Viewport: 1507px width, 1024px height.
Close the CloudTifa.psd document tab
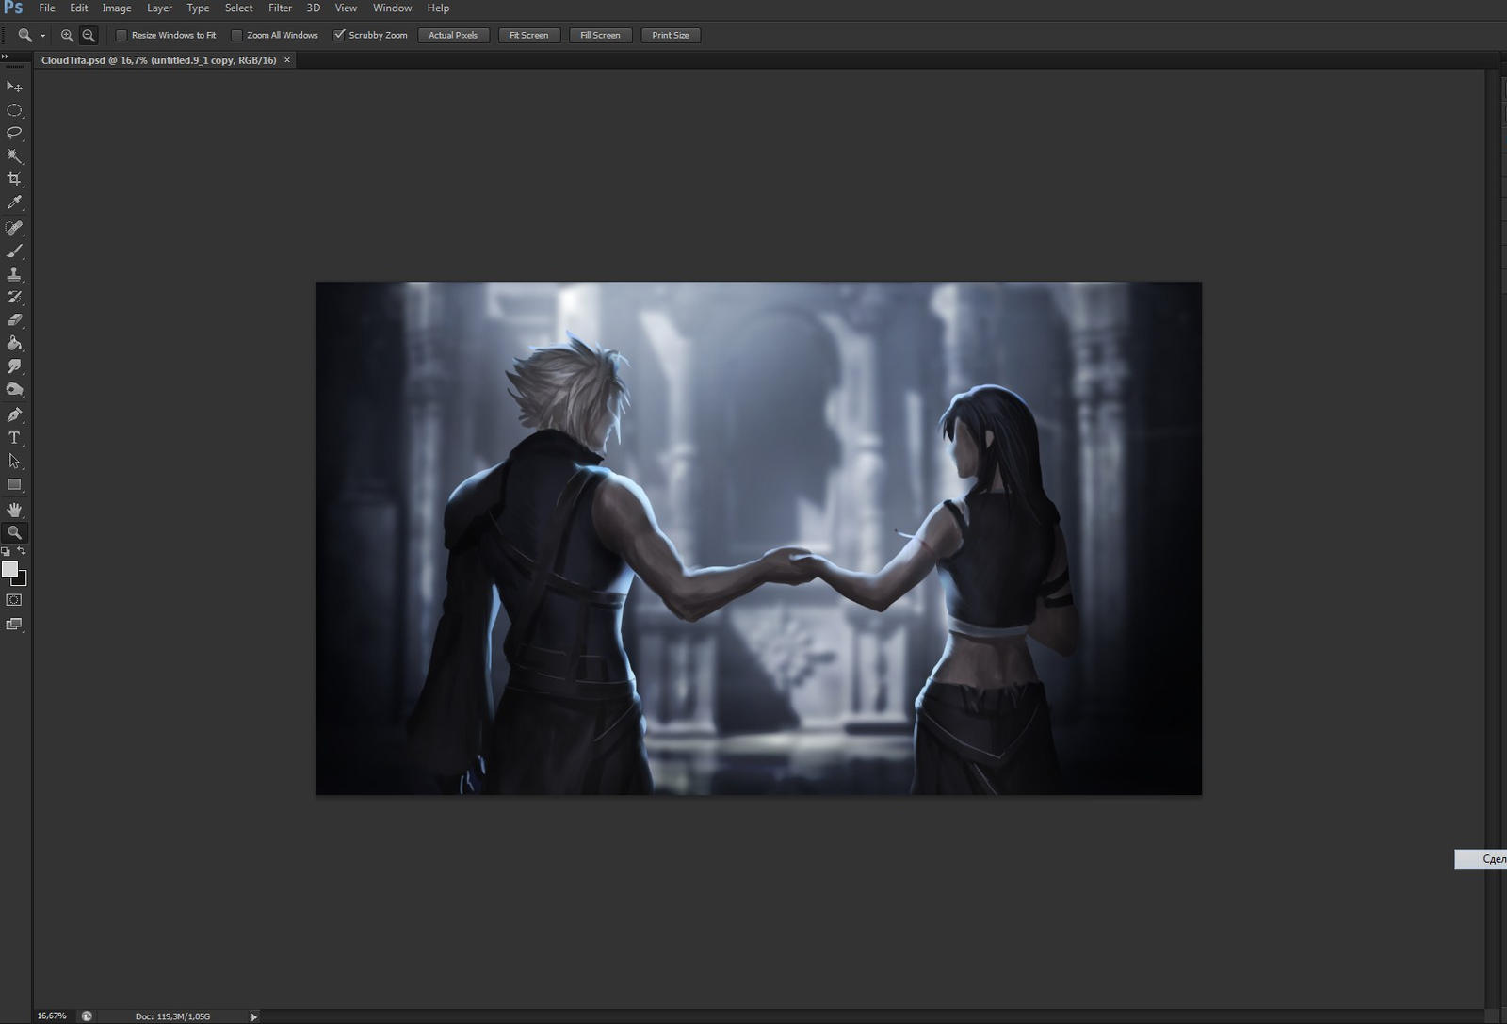click(x=287, y=60)
